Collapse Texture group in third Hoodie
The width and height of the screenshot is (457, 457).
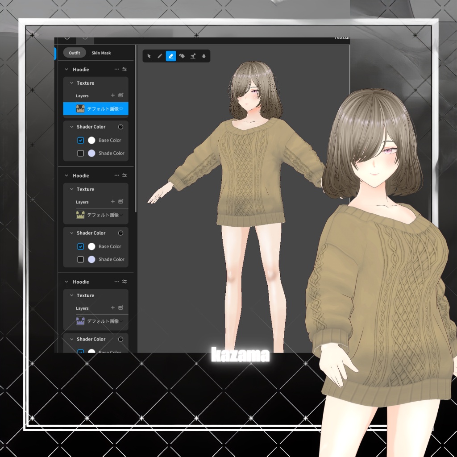(71, 295)
